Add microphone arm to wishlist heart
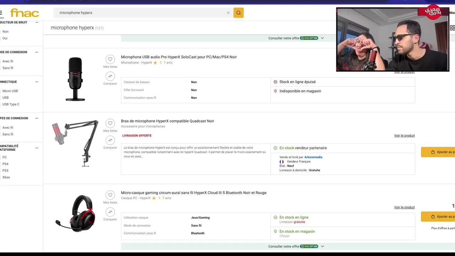Image resolution: width=455 pixels, height=256 pixels. coord(110,123)
